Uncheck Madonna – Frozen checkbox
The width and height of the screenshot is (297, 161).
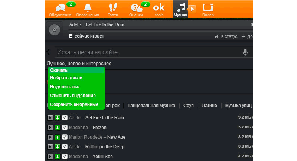[x=65, y=128]
